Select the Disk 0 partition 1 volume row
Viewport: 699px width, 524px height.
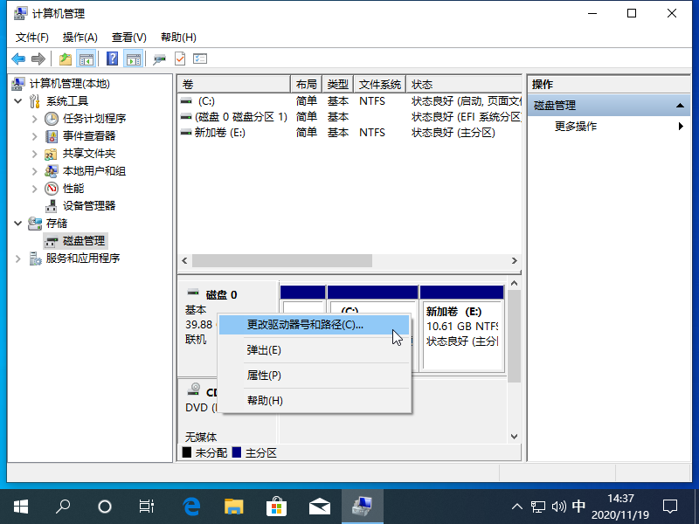(350, 117)
